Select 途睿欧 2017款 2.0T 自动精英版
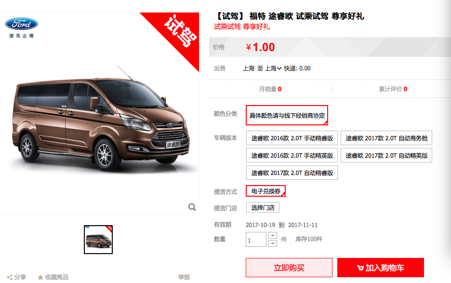 386,155
